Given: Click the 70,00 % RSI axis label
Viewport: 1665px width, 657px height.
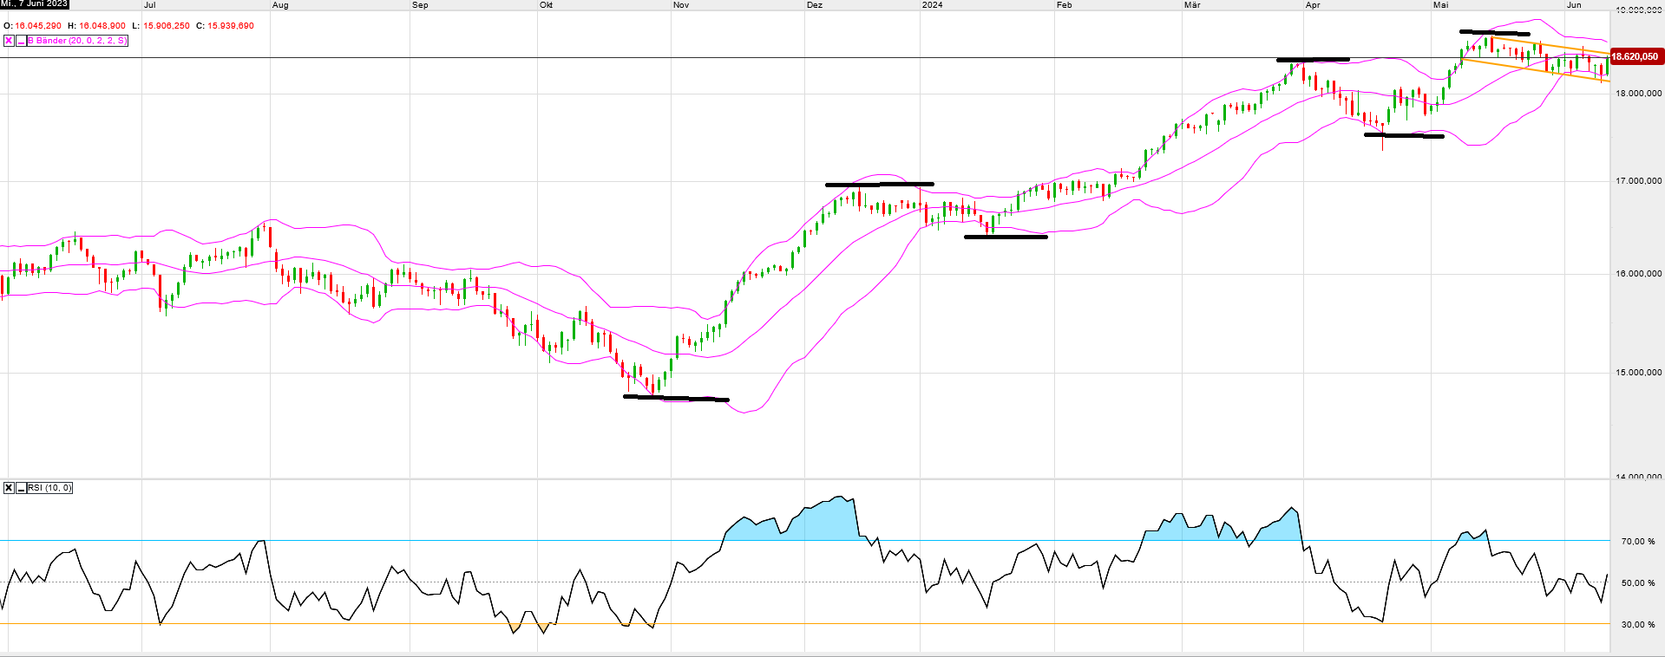Looking at the screenshot, I should coord(1638,542).
